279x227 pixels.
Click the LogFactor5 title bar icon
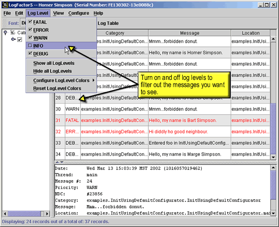point(5,5)
